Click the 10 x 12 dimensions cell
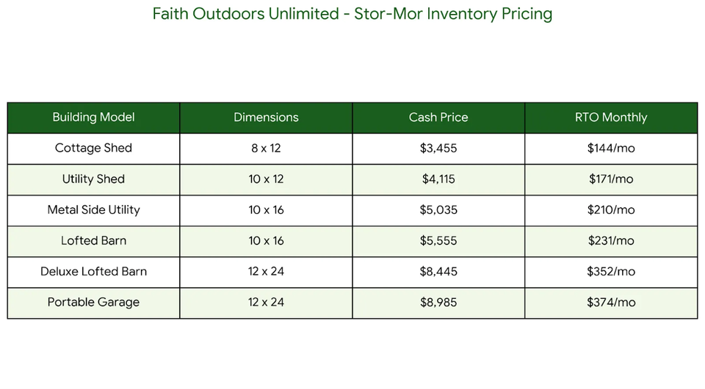 coord(266,179)
